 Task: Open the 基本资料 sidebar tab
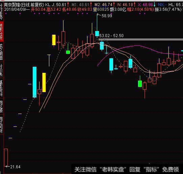click(1, 88)
